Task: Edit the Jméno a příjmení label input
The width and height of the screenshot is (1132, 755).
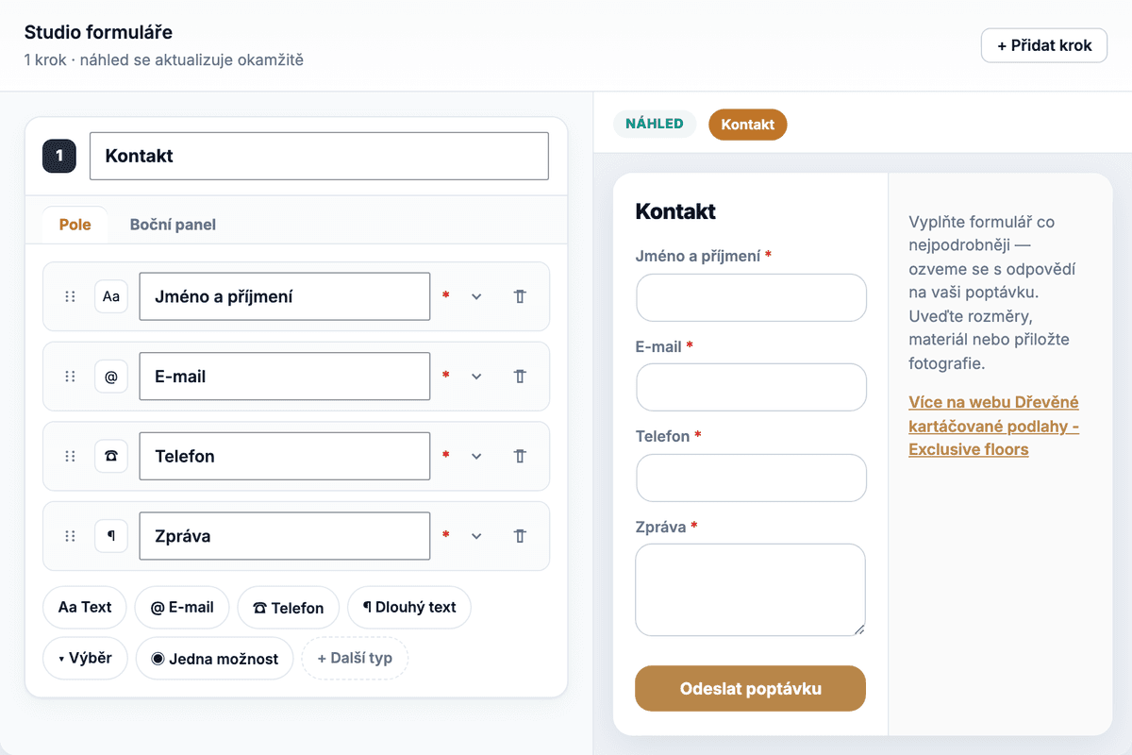Action: point(284,296)
